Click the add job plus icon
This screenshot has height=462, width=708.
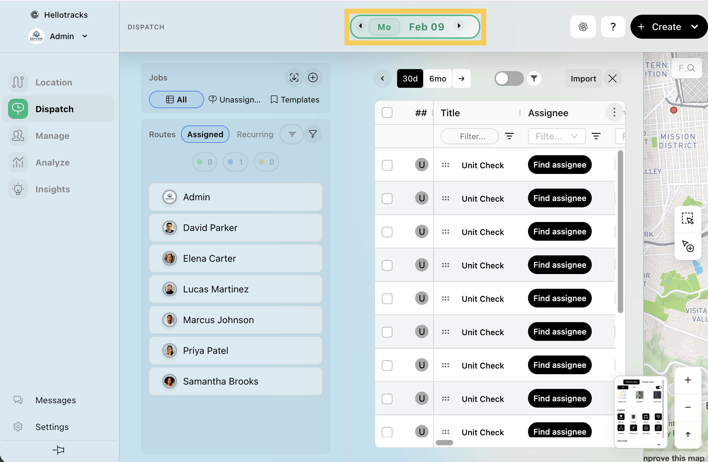[x=313, y=77]
